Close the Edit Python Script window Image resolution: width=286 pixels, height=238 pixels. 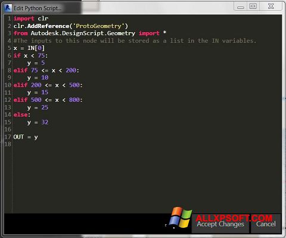[271, 7]
